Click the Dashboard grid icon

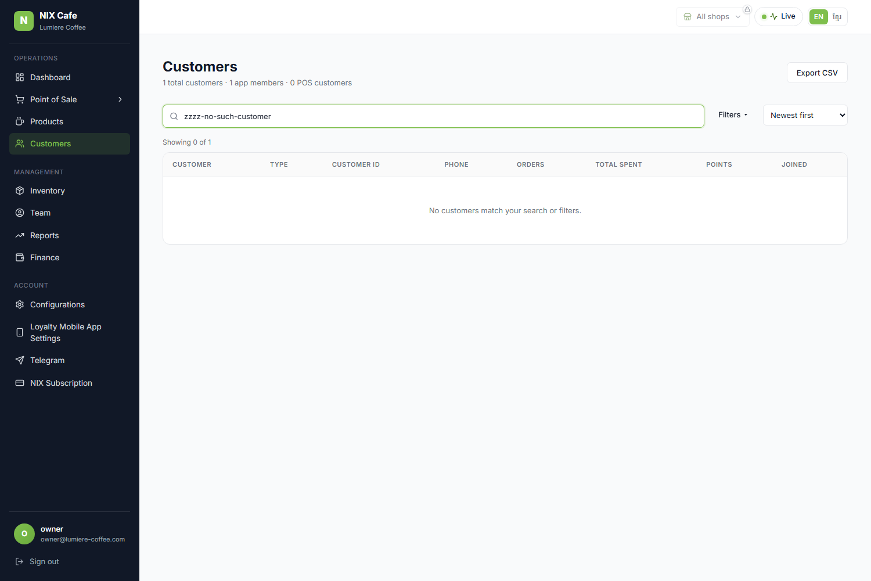20,77
